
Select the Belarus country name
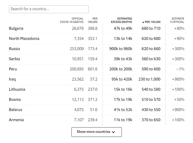(16, 110)
